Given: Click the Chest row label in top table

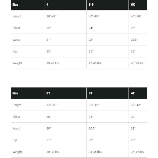Looking at the screenshot, I should 16,28.
